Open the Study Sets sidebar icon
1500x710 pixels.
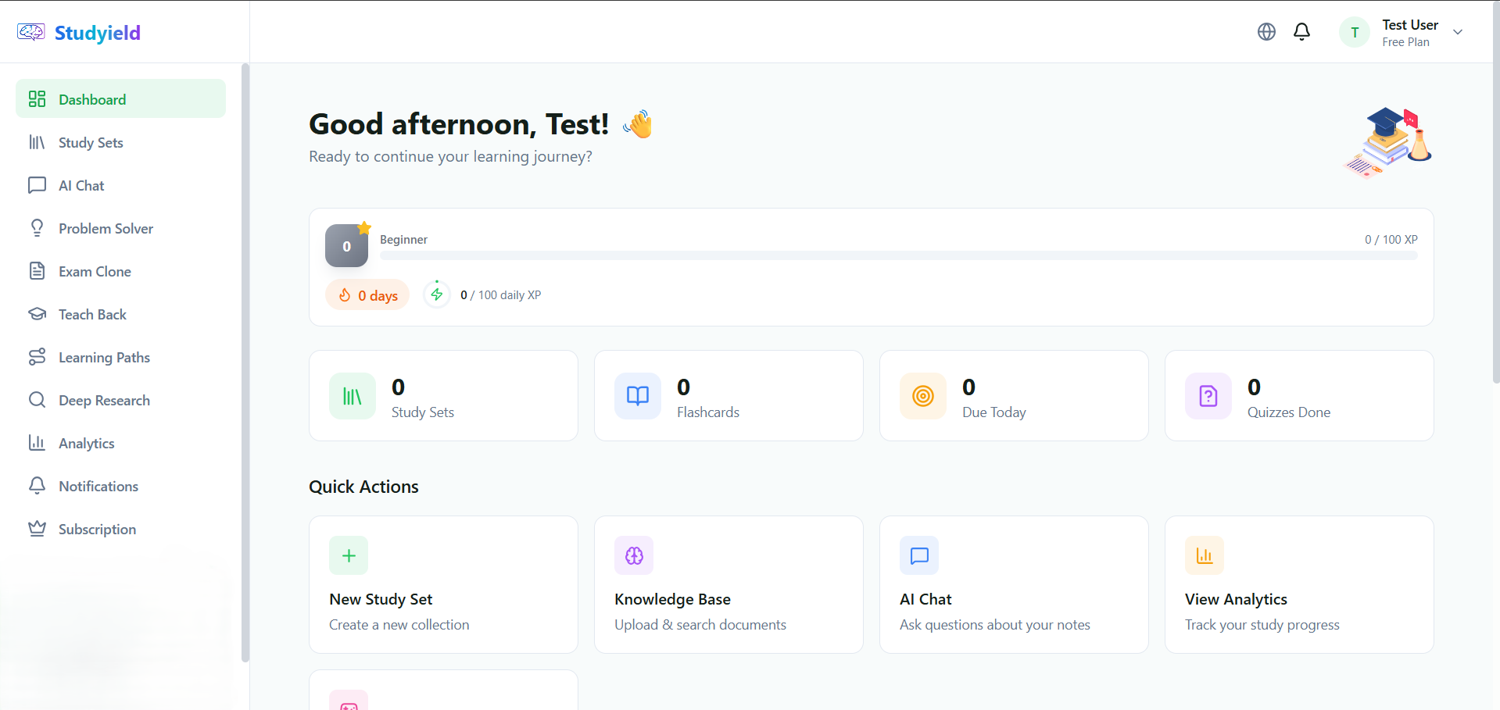pyautogui.click(x=38, y=142)
